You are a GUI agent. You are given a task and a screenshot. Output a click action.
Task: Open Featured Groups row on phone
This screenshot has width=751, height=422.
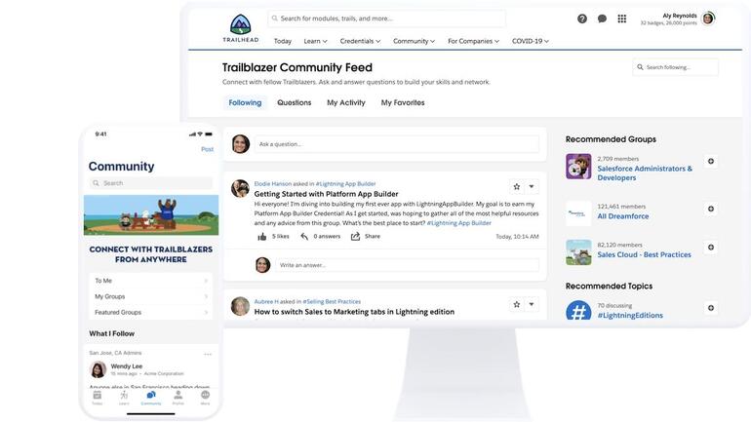[151, 313]
